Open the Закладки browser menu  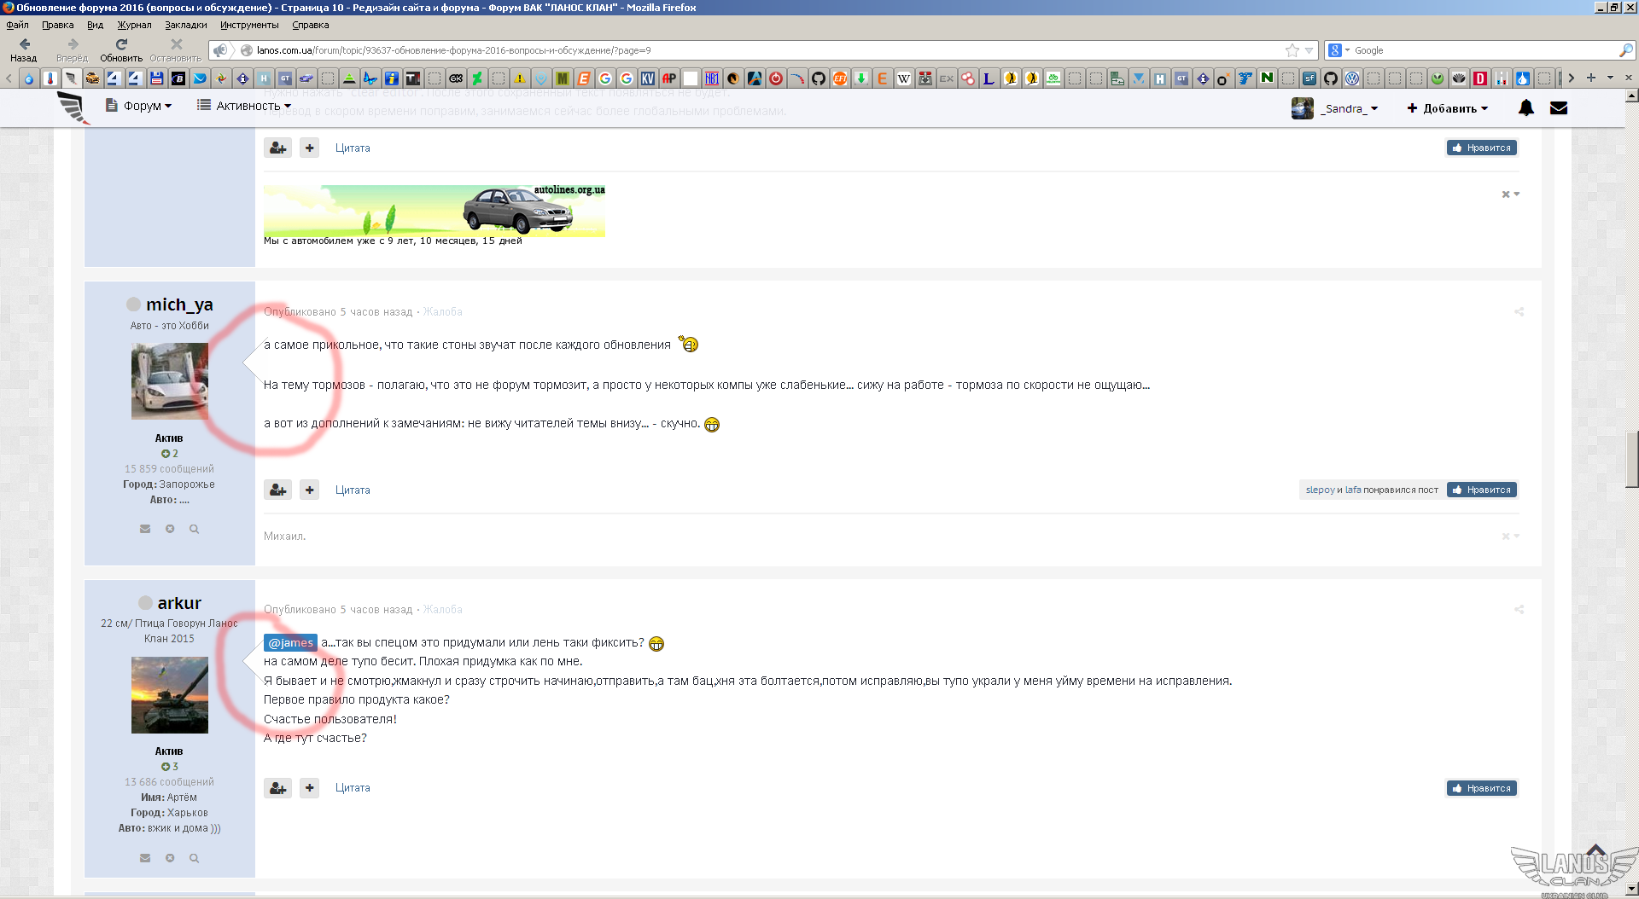(x=185, y=25)
